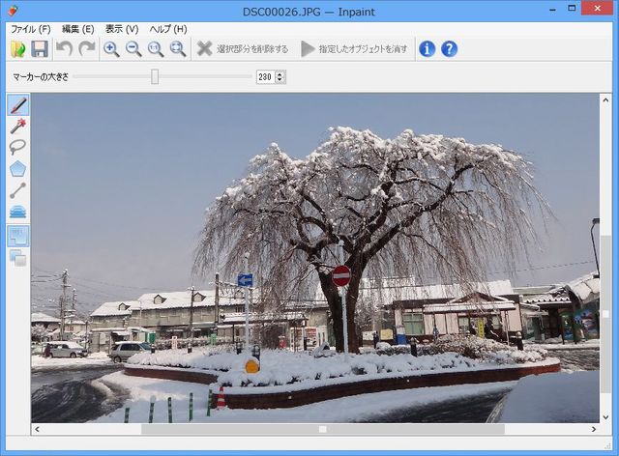Set zoom to actual size 1:1
This screenshot has height=456, width=619.
[x=156, y=49]
